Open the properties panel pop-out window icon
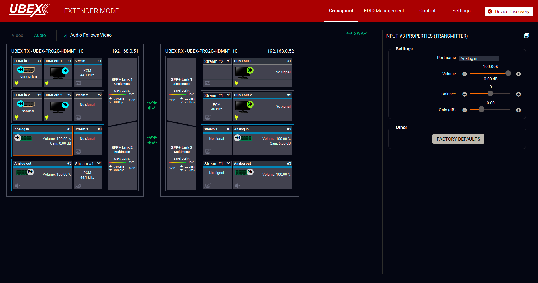This screenshot has height=283, width=538. point(527,36)
